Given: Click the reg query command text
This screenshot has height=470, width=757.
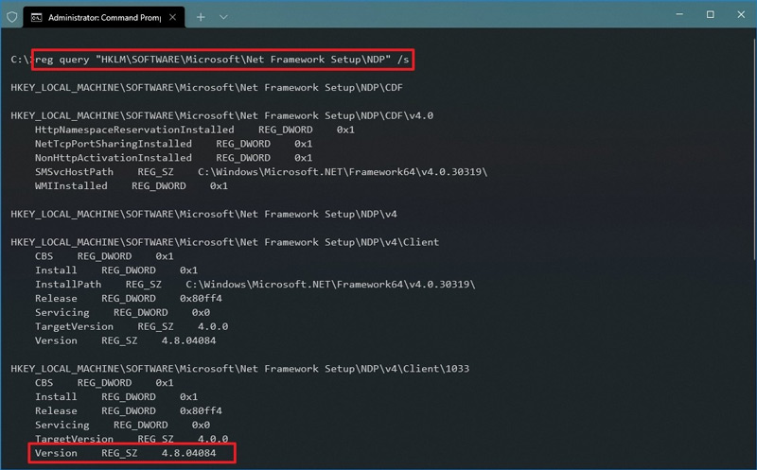Looking at the screenshot, I should (x=222, y=60).
